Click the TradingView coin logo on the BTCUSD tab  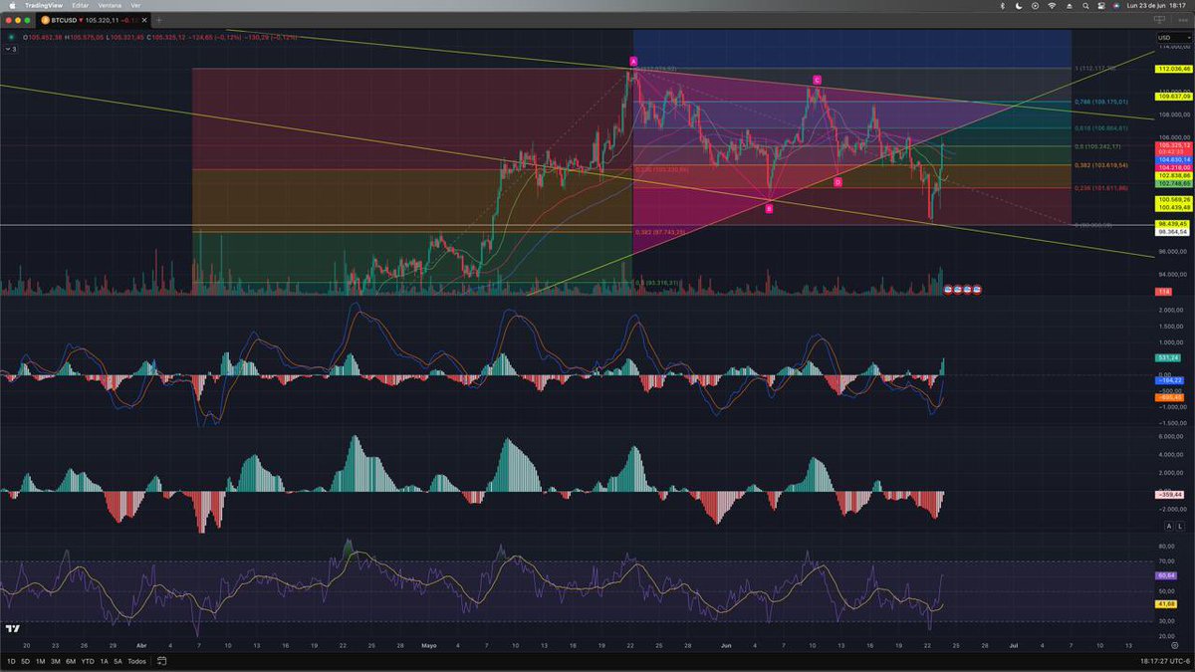[46, 18]
